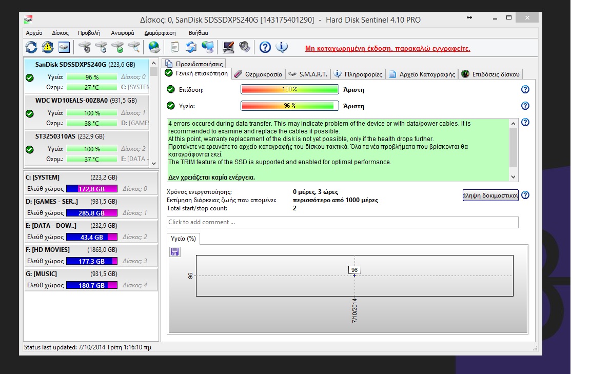Select the C: [SYSTEM] volume
Screen dimensions: 591x374
(x=90, y=183)
